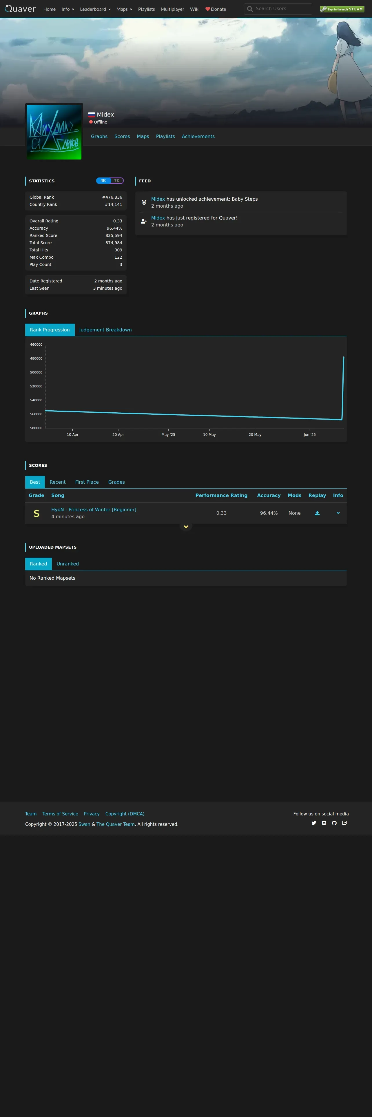Expand the Maps dropdown in the top navbar

(124, 9)
